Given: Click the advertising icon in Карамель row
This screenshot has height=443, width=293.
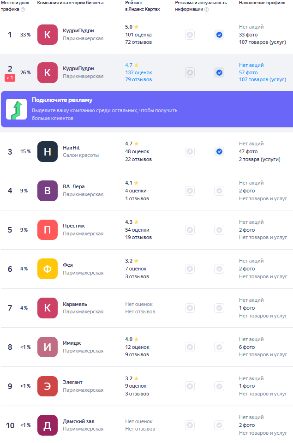Looking at the screenshot, I should pos(190,308).
